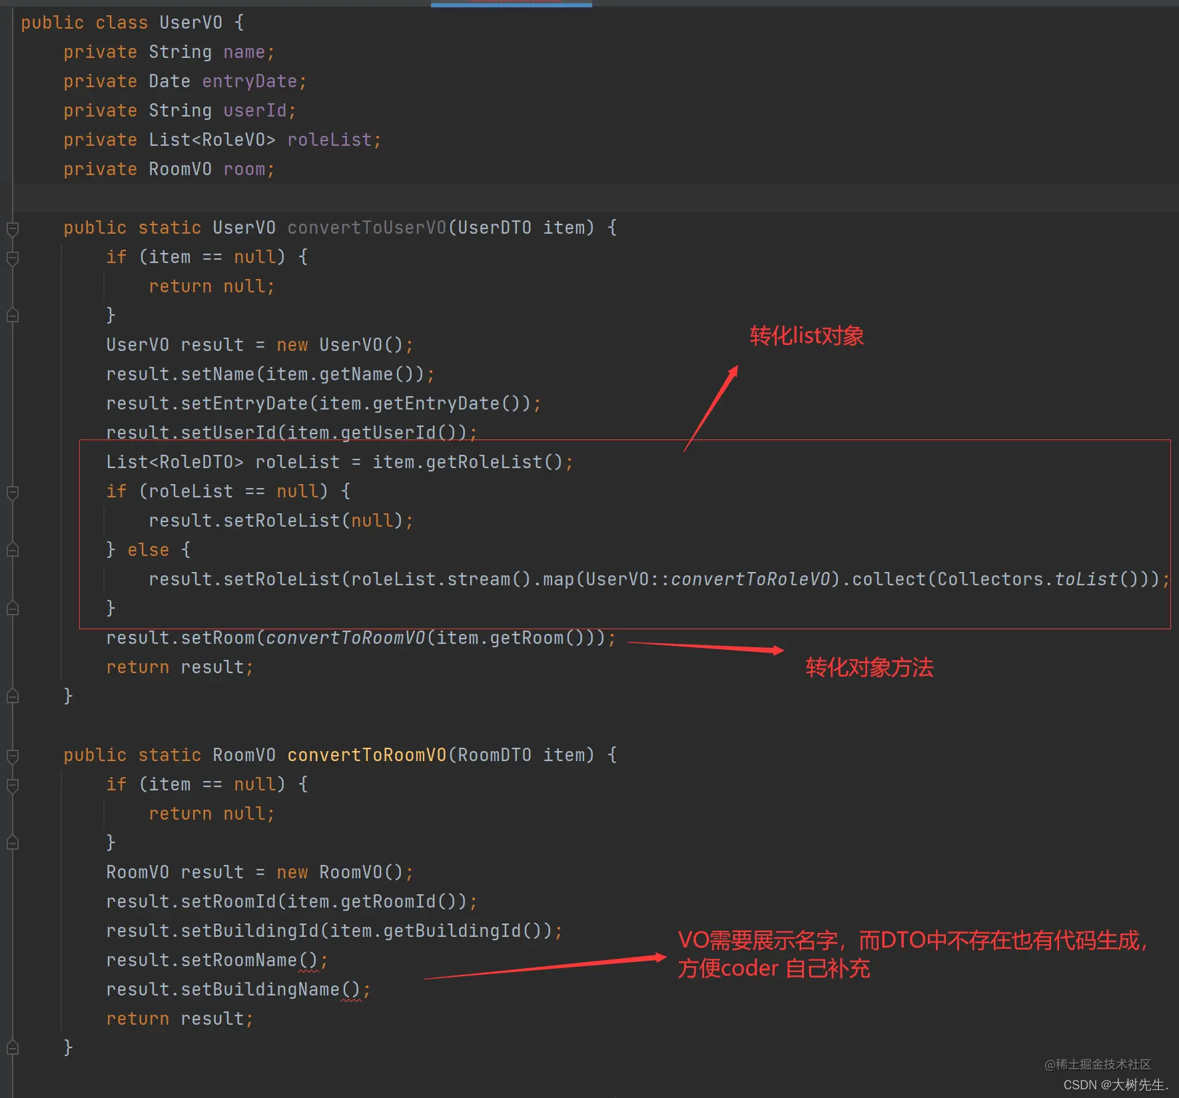Click 'stream()' in the roleList stream chain
Screen dimensions: 1179x1098
click(489, 579)
